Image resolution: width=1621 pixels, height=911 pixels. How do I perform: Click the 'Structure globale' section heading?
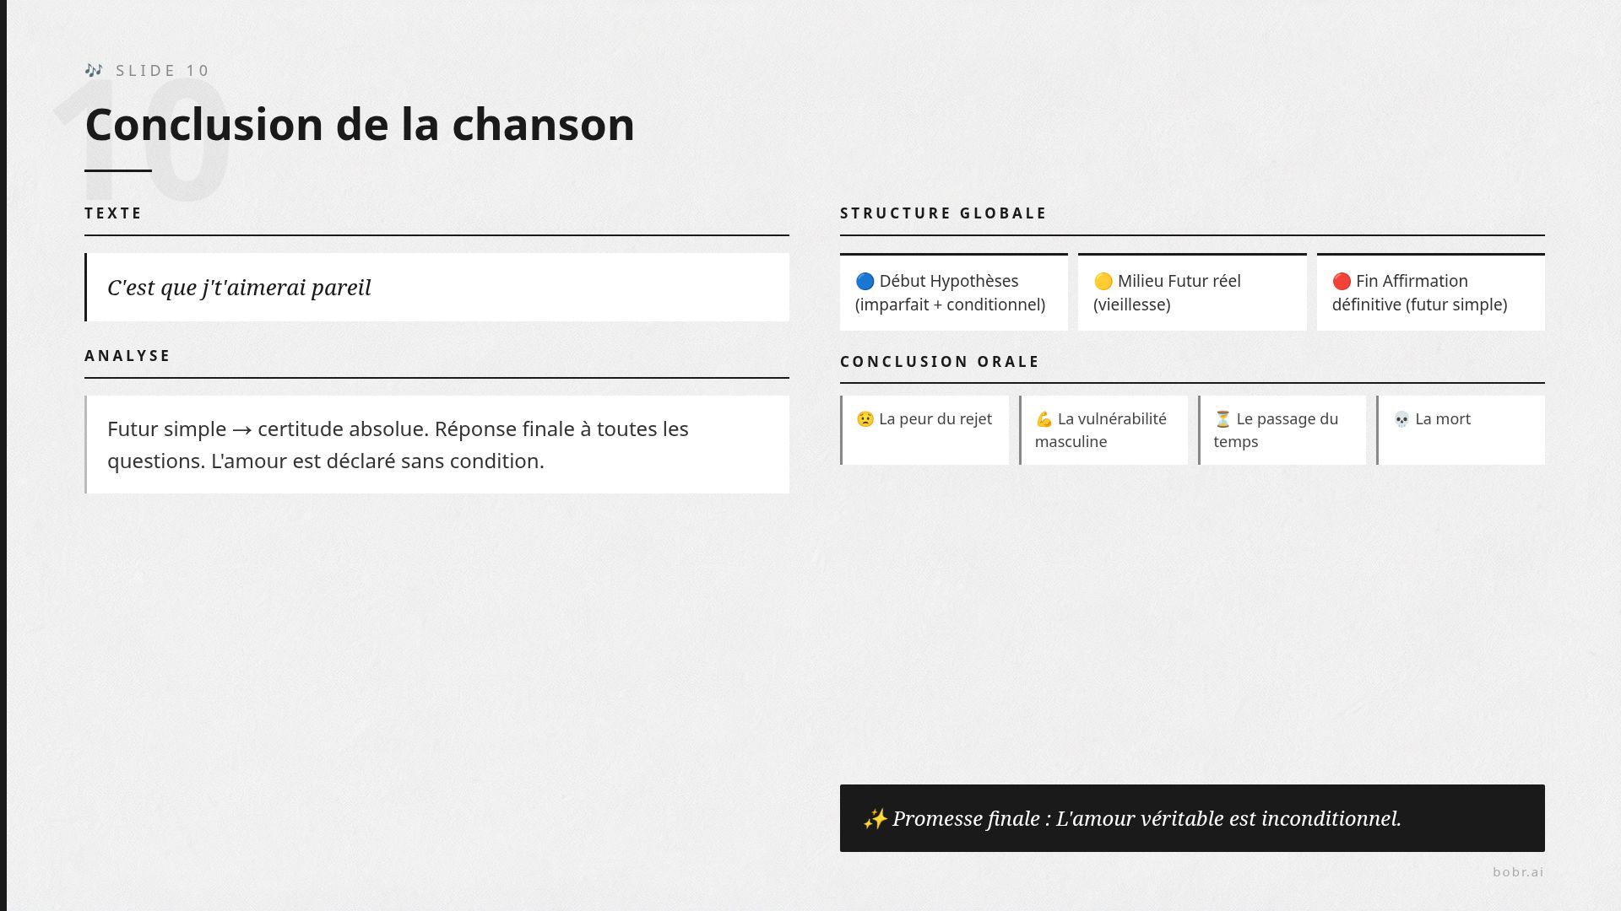[943, 213]
